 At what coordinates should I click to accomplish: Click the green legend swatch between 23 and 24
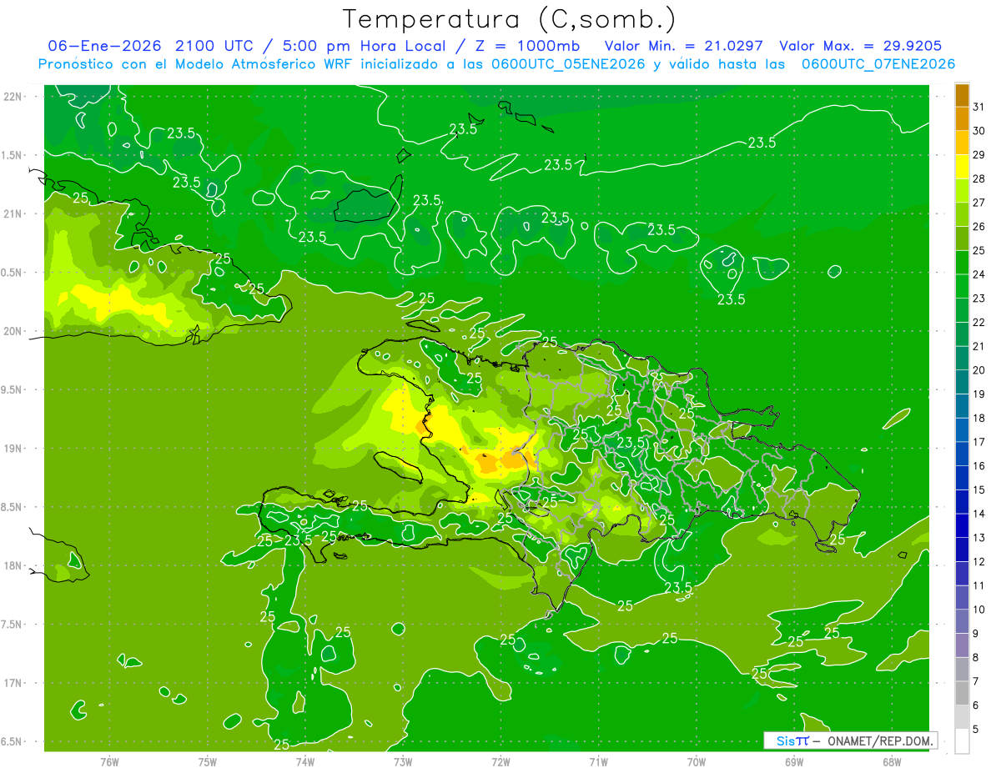point(962,287)
